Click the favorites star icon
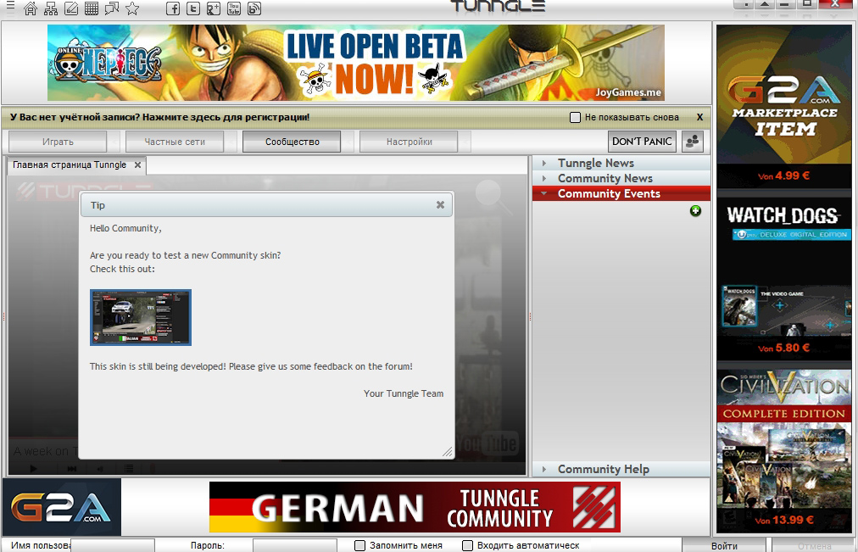This screenshot has width=858, height=552. [132, 8]
